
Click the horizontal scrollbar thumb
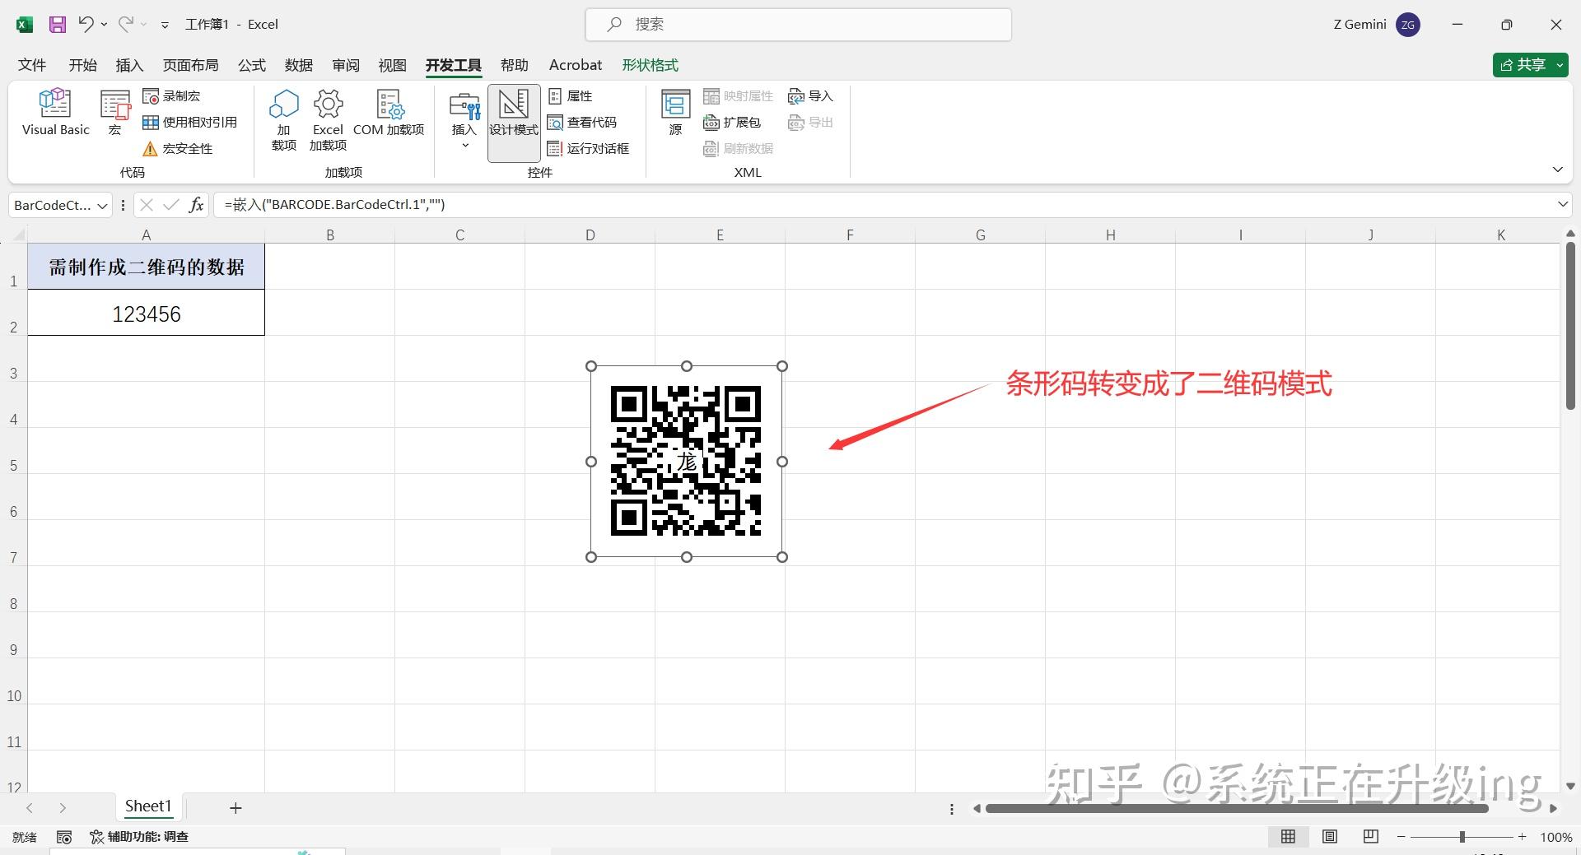(1237, 809)
